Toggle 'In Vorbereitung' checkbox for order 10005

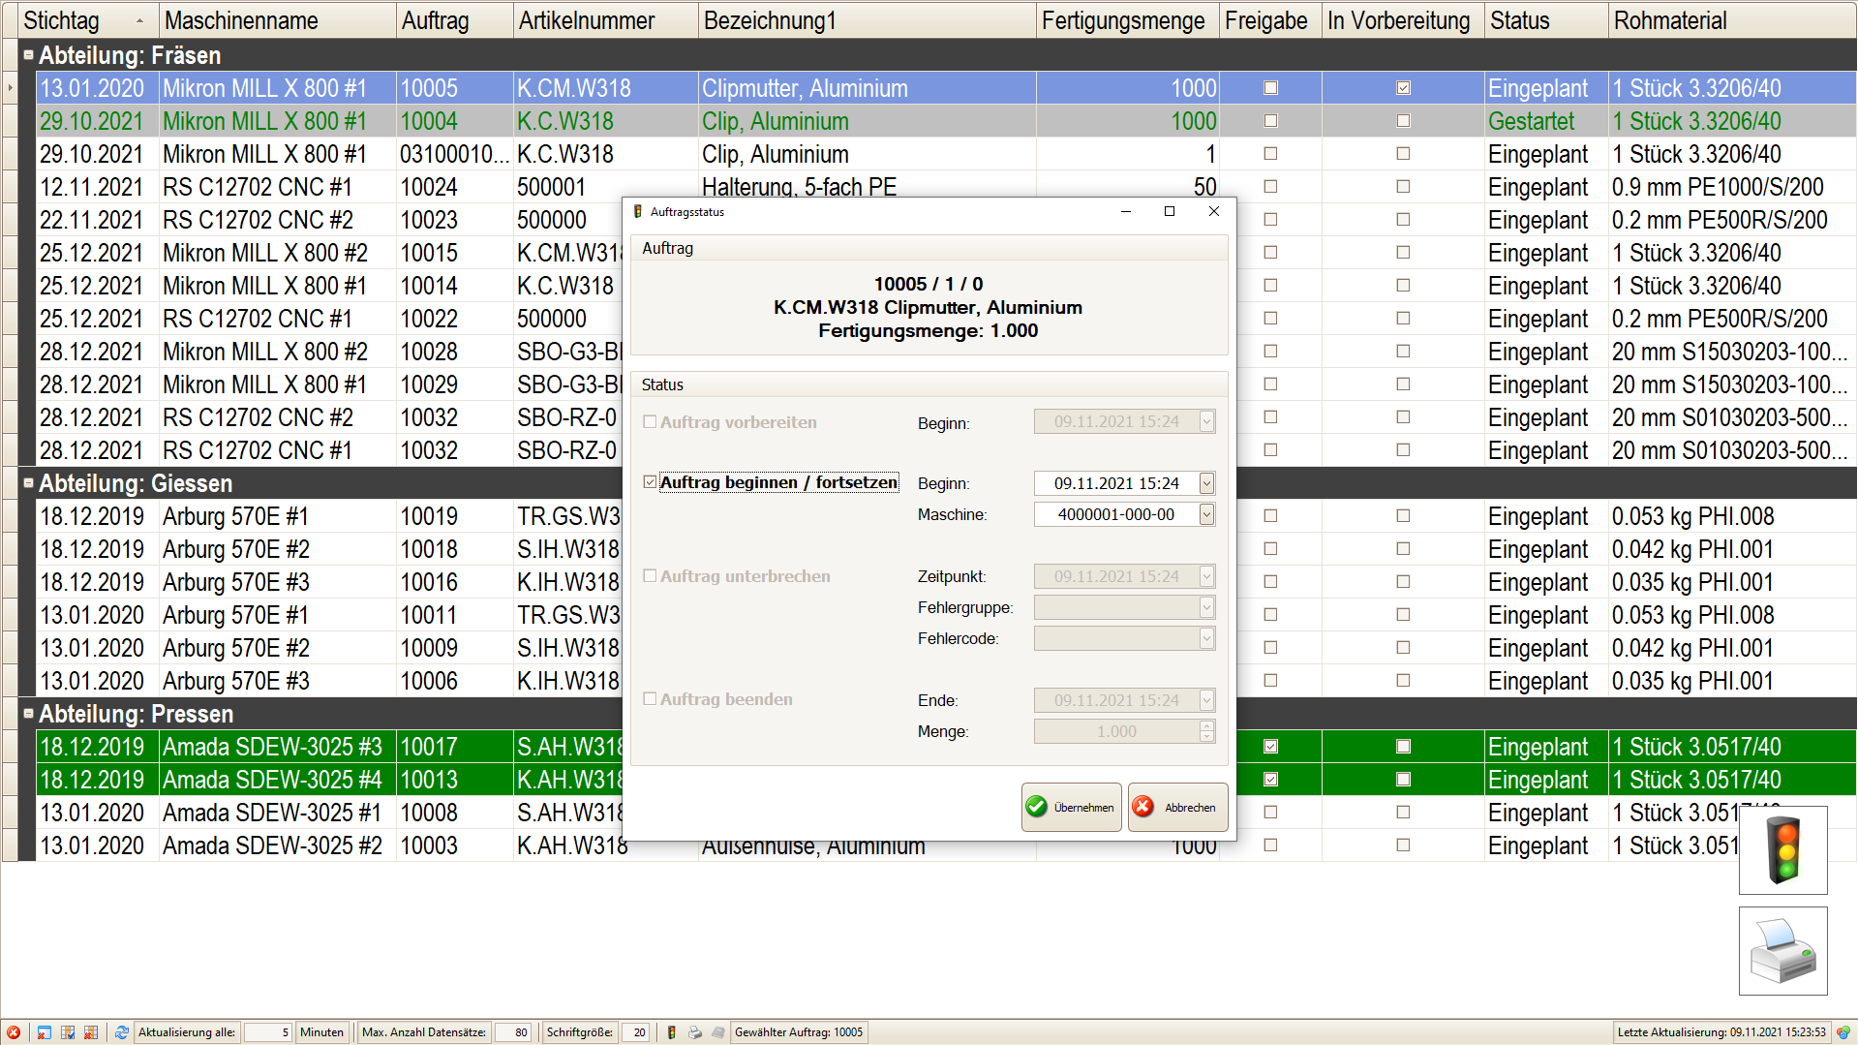1403,88
